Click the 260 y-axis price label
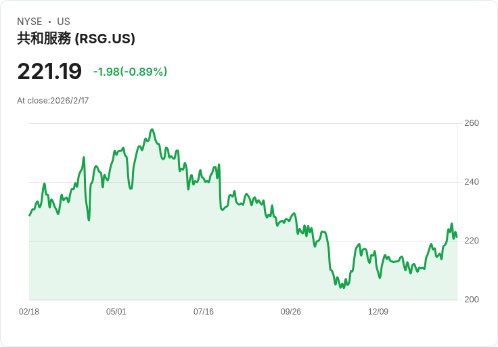 click(472, 123)
